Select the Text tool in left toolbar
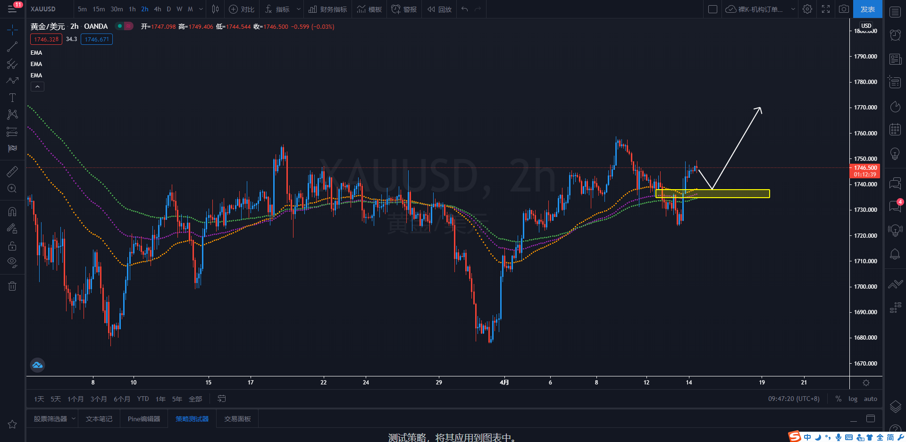Screen dimensions: 906x442 tap(12, 98)
